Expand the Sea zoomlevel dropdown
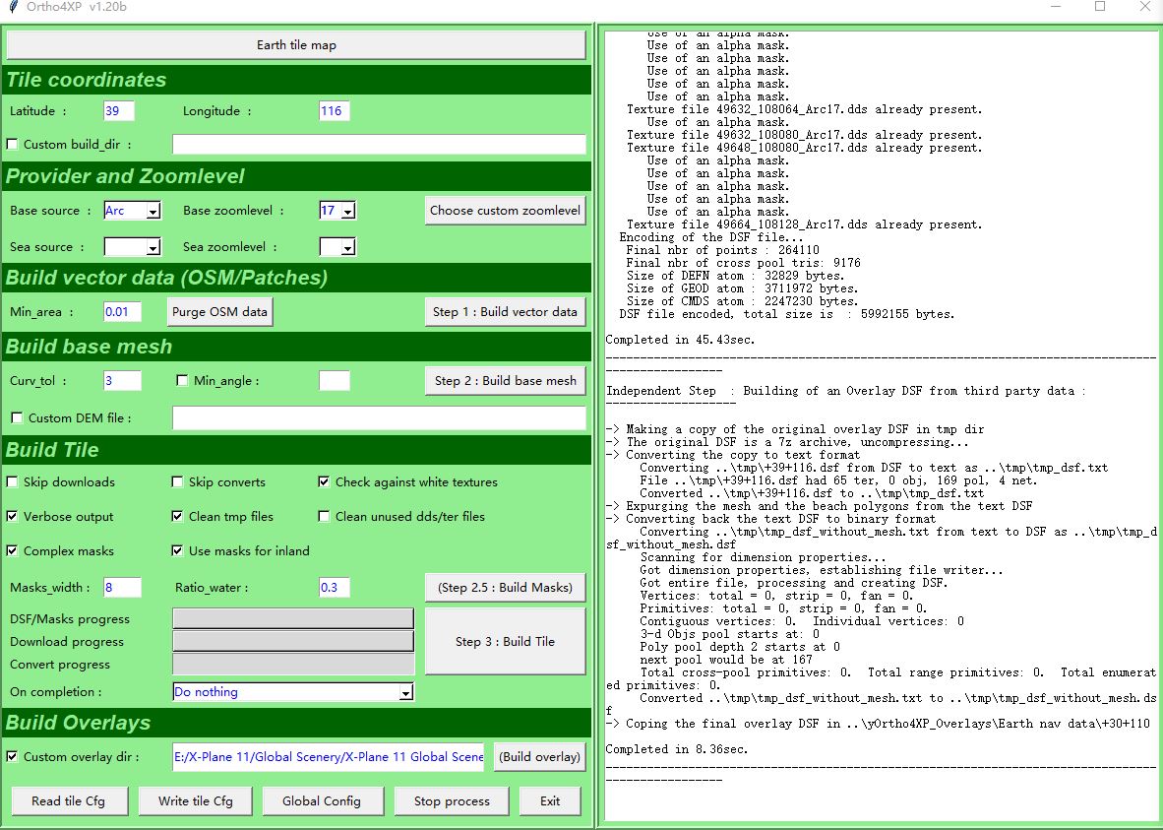 click(348, 247)
